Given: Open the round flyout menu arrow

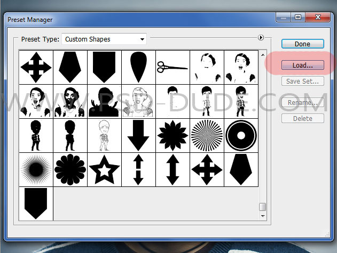Looking at the screenshot, I should 261,38.
